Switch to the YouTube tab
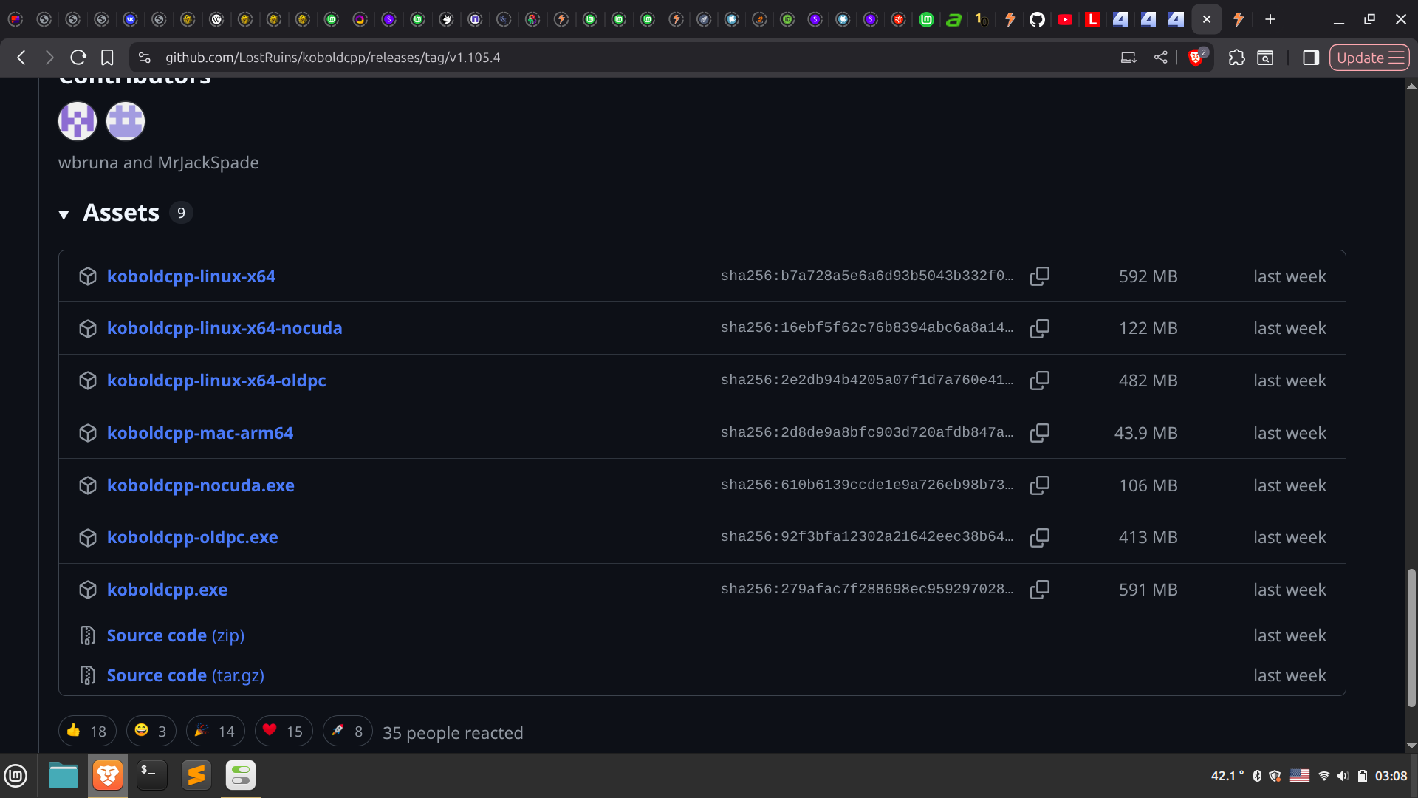The width and height of the screenshot is (1418, 798). [x=1064, y=19]
